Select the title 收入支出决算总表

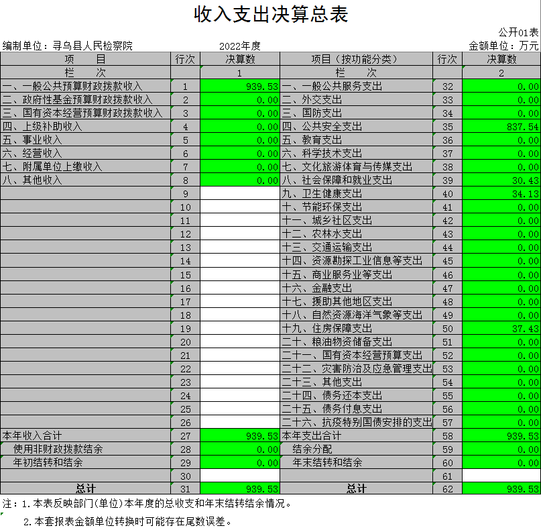[x=271, y=15]
